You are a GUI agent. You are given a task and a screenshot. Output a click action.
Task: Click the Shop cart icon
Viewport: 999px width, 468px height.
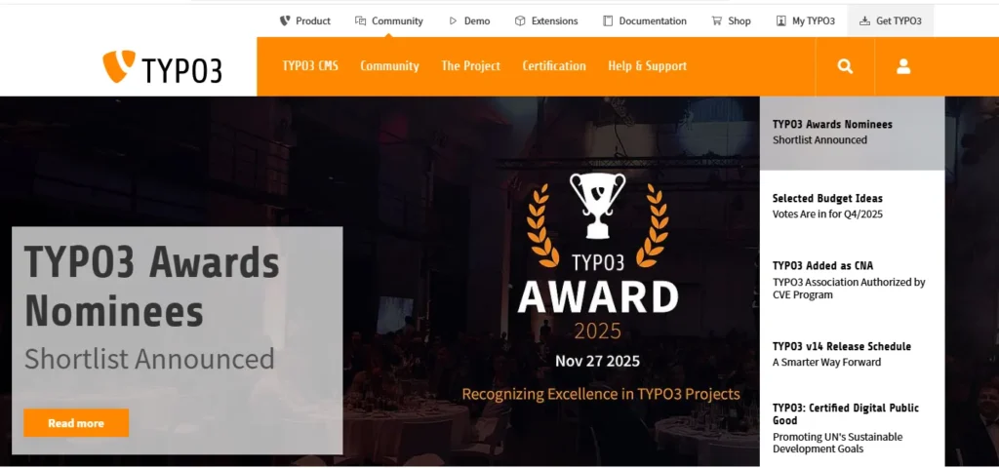pyautogui.click(x=717, y=20)
